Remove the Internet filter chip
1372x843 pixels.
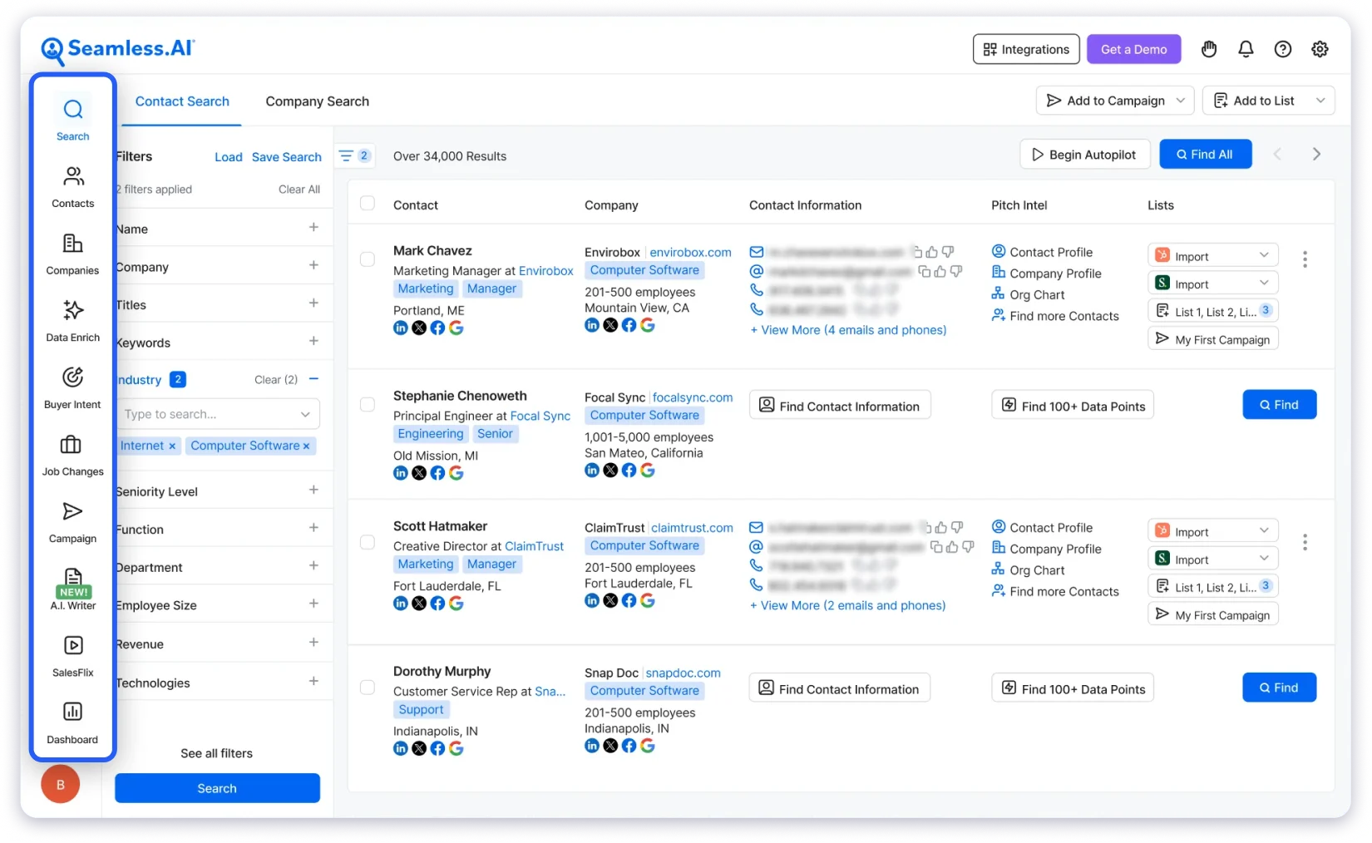(172, 446)
